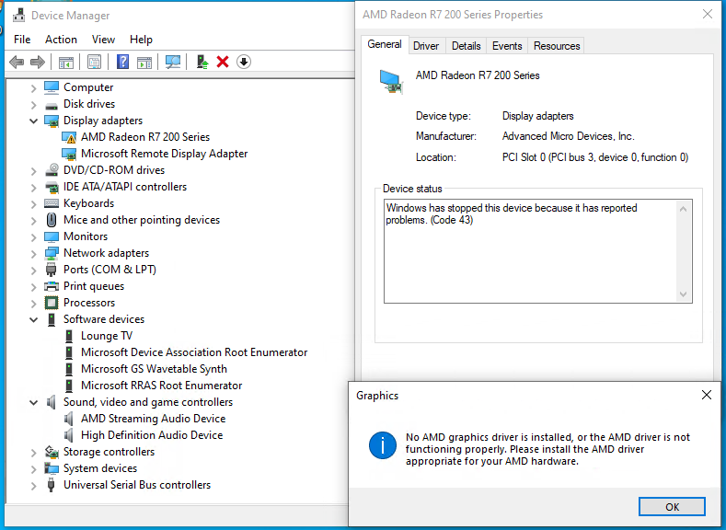Open the Action menu
726x530 pixels.
pyautogui.click(x=61, y=40)
